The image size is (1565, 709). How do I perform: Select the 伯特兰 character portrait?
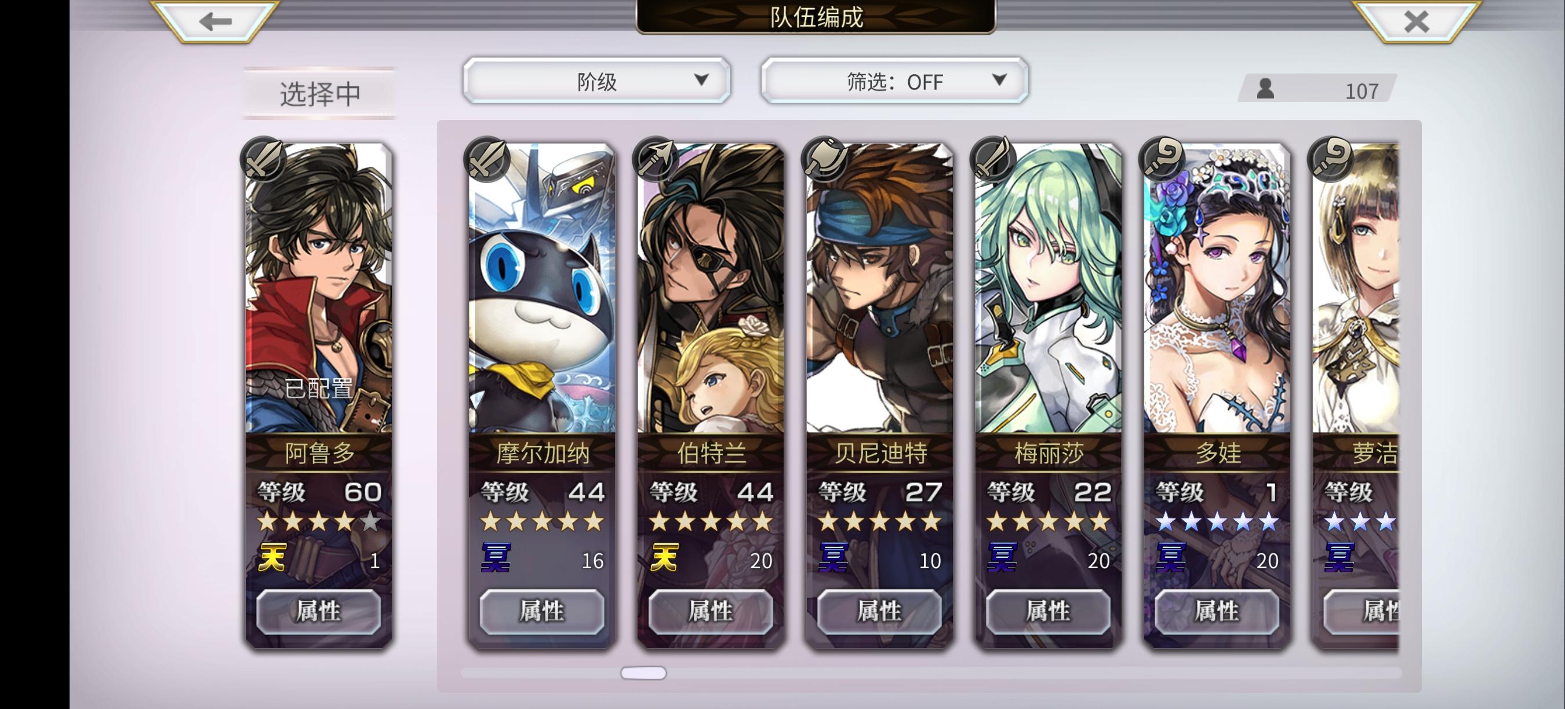click(x=711, y=288)
